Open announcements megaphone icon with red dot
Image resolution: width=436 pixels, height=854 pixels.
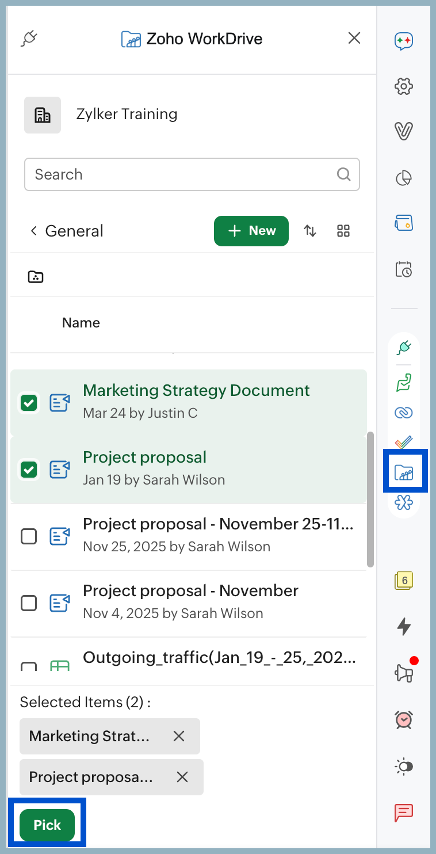(x=404, y=673)
